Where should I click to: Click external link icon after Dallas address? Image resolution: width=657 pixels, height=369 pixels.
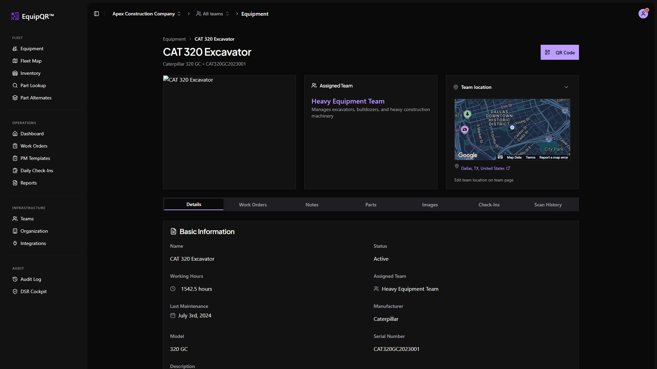click(x=508, y=168)
